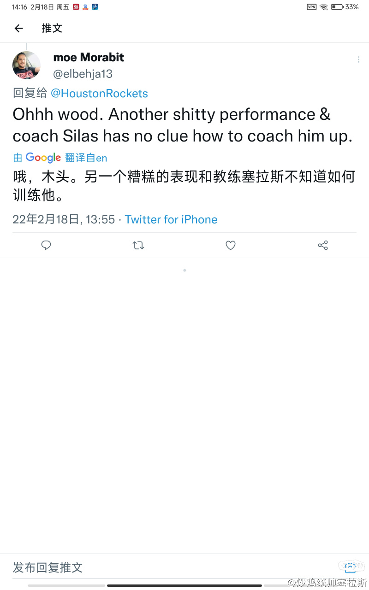Select the retweet icon below the tweet
Screen dimensions: 369x590
pos(138,245)
